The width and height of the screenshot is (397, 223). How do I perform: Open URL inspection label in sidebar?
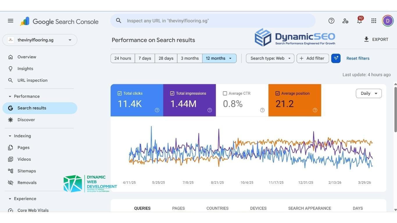(33, 80)
